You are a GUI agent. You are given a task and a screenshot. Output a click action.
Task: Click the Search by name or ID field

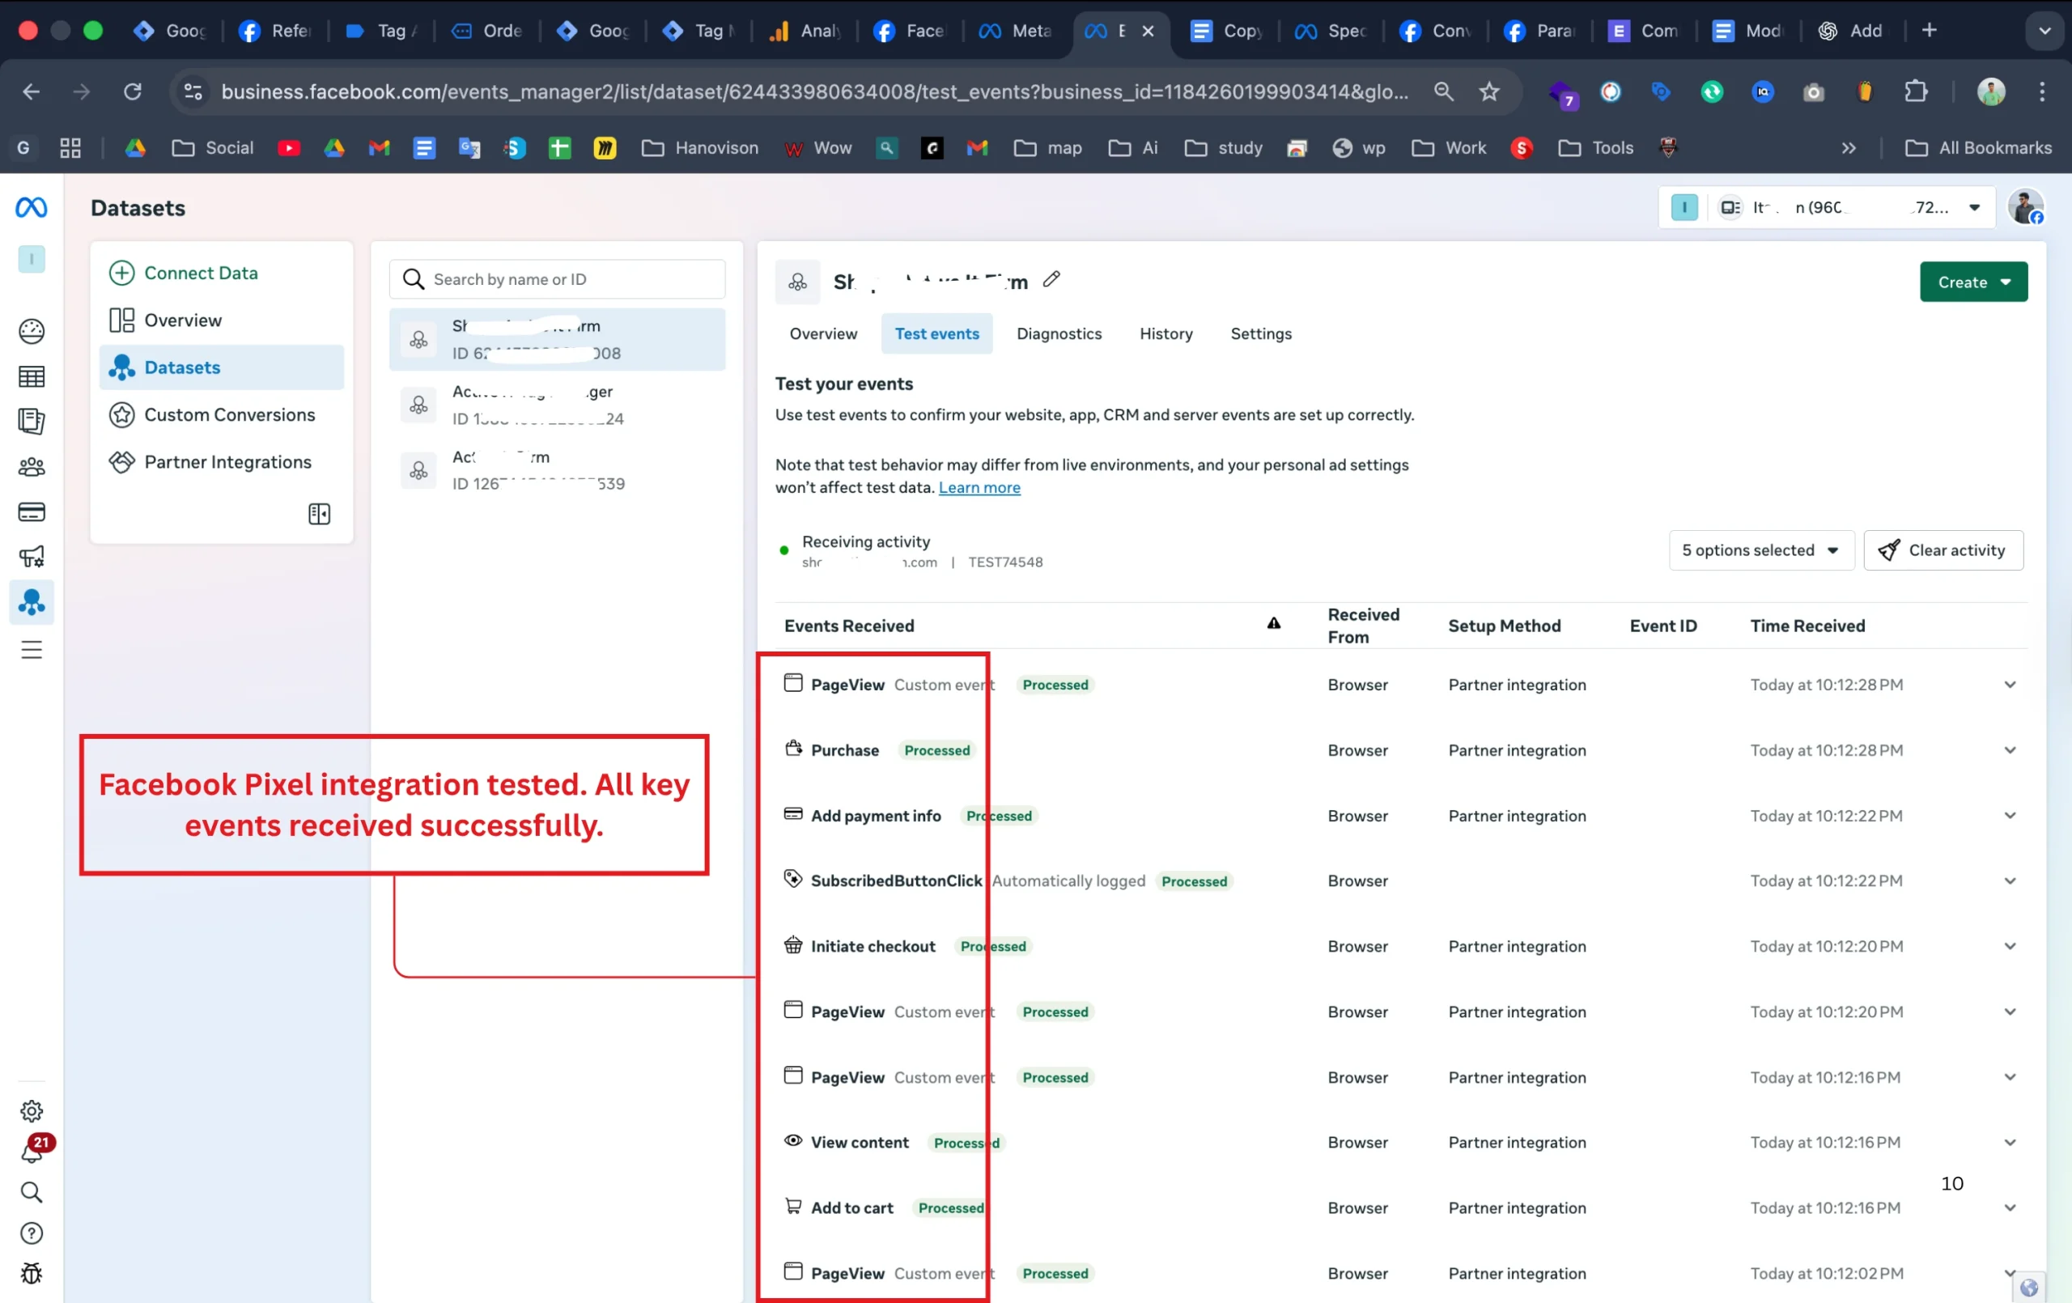coord(557,280)
